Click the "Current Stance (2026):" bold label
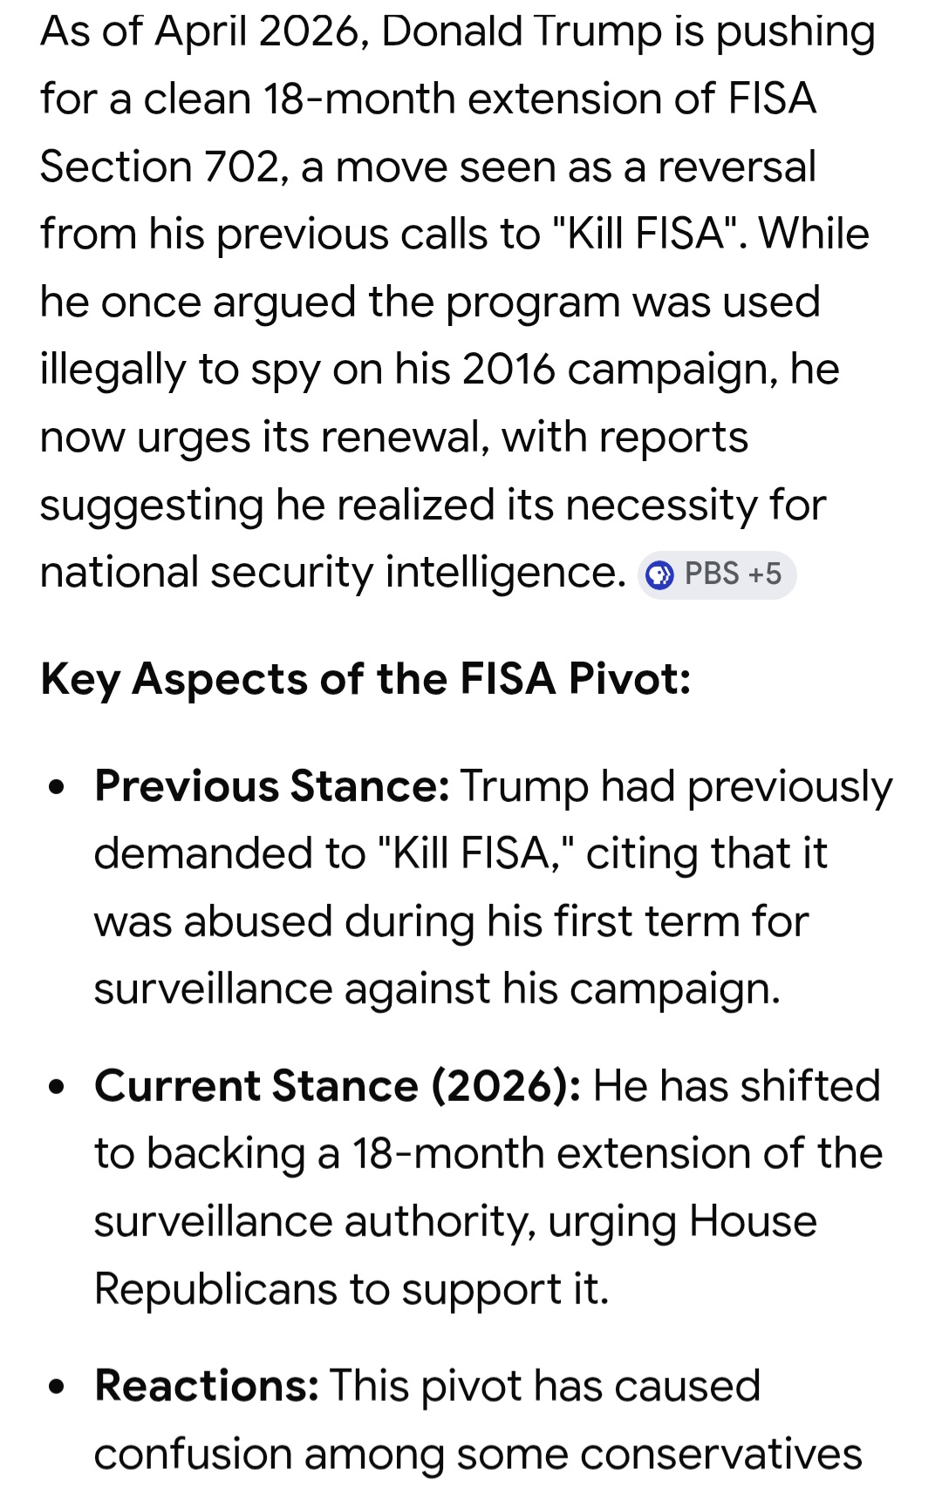The width and height of the screenshot is (942, 1495). (338, 1086)
